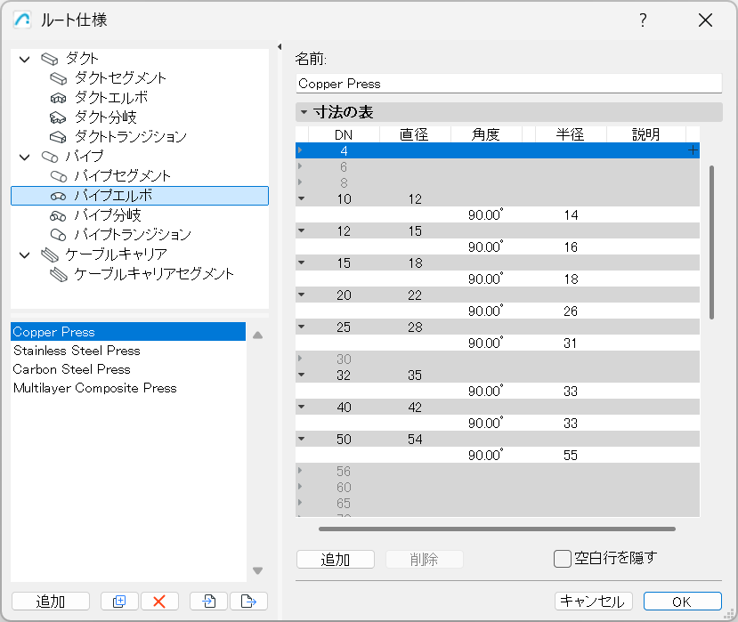Collapse the DN 50 row
Viewport: 738px width, 622px height.
point(301,439)
